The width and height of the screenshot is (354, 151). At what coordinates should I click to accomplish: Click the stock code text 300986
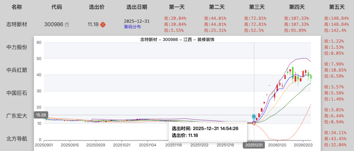54,24
